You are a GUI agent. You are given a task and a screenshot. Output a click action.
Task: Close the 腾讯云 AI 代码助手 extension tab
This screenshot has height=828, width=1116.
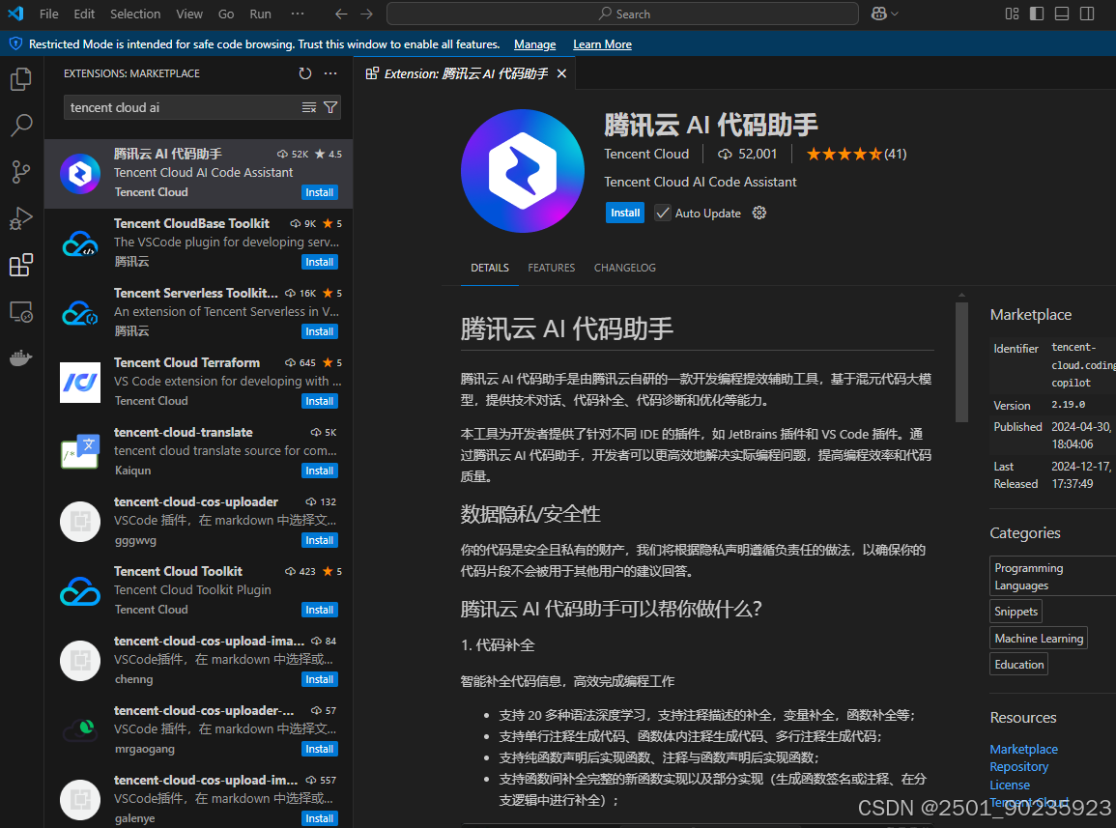click(x=561, y=74)
